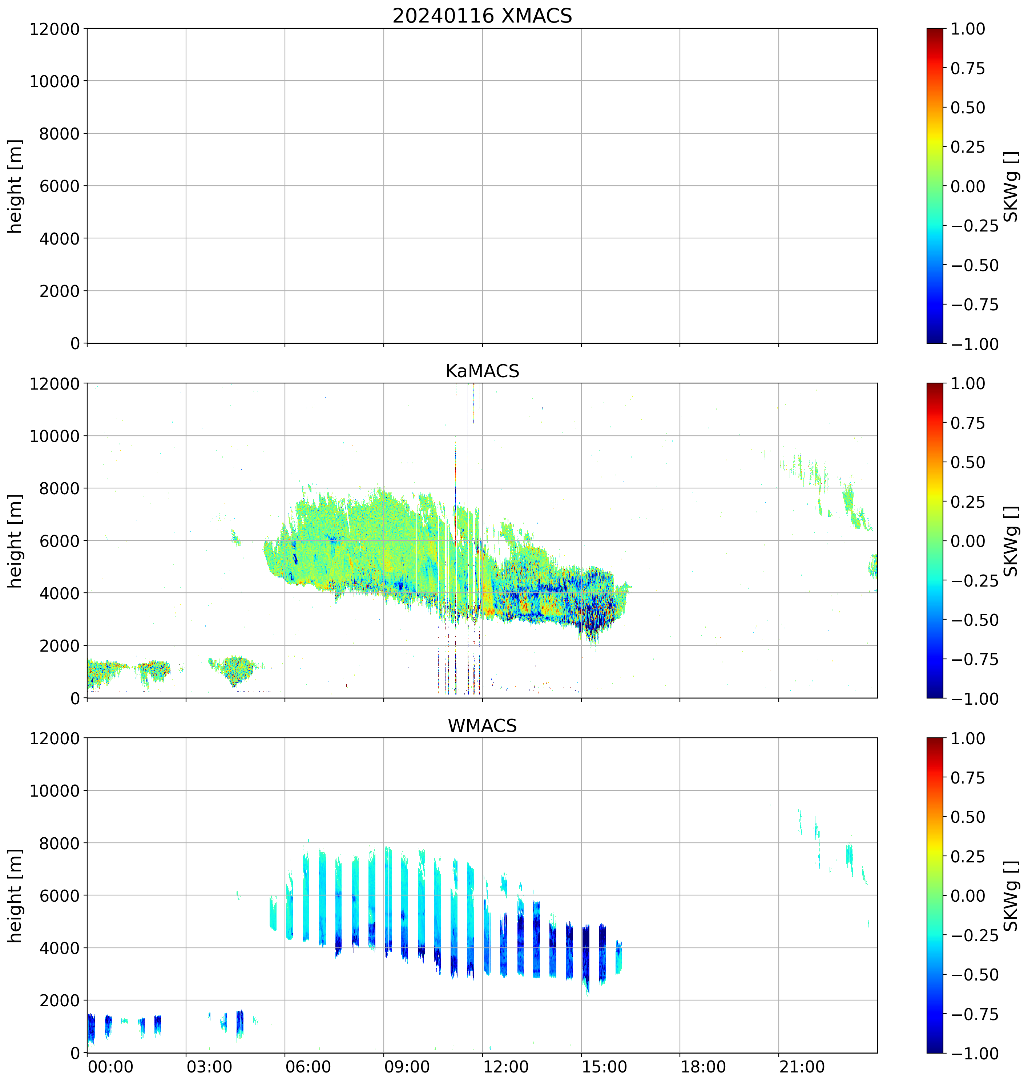Click the middle colorbar's 0.00 green region

(x=935, y=540)
